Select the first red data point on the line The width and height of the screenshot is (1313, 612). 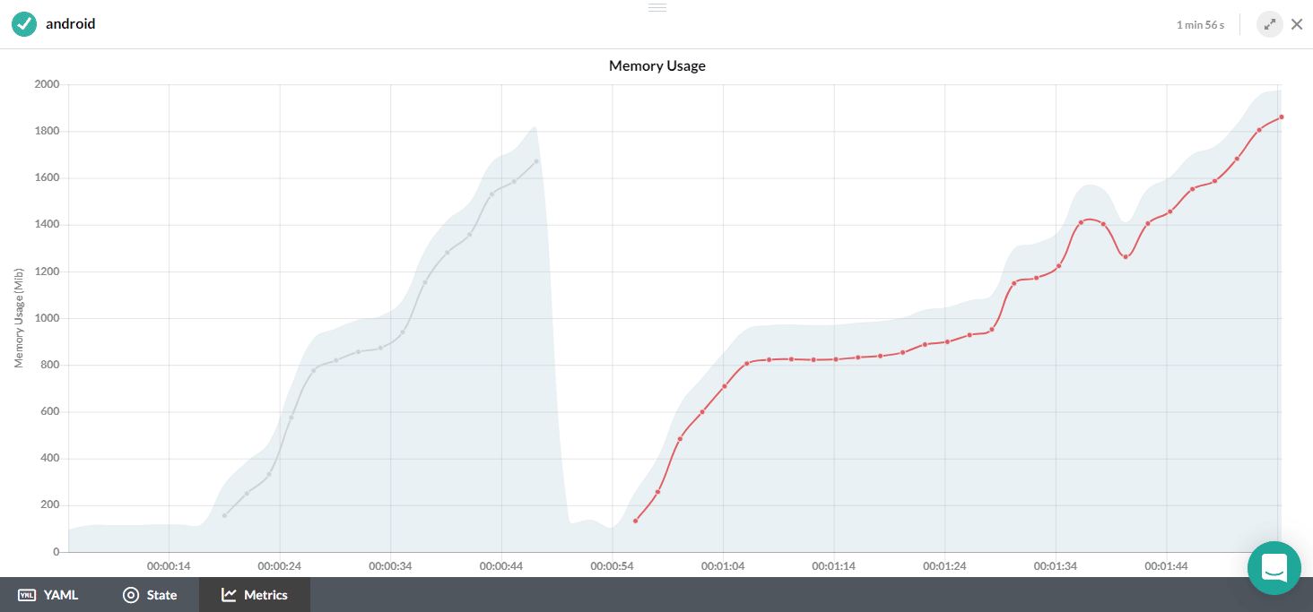tap(635, 521)
